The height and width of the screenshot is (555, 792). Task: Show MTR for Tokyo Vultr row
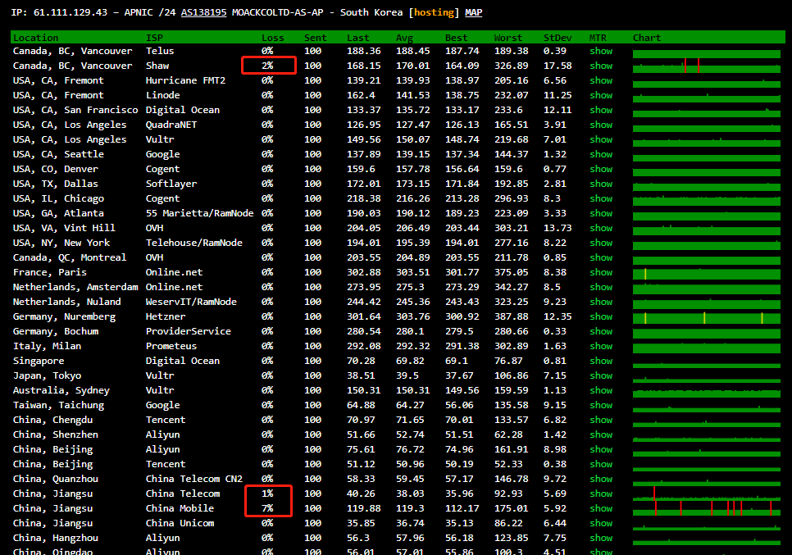point(601,375)
